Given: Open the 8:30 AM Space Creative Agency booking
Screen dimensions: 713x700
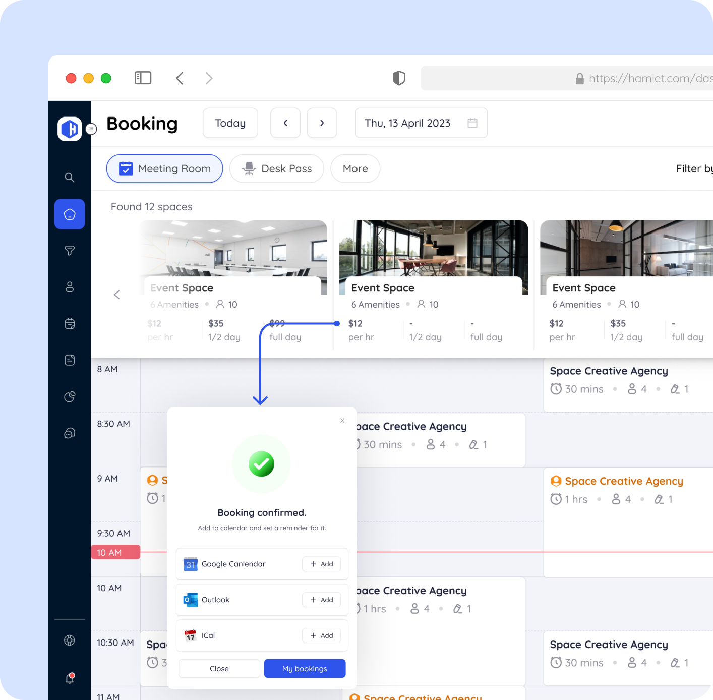Looking at the screenshot, I should click(441, 440).
